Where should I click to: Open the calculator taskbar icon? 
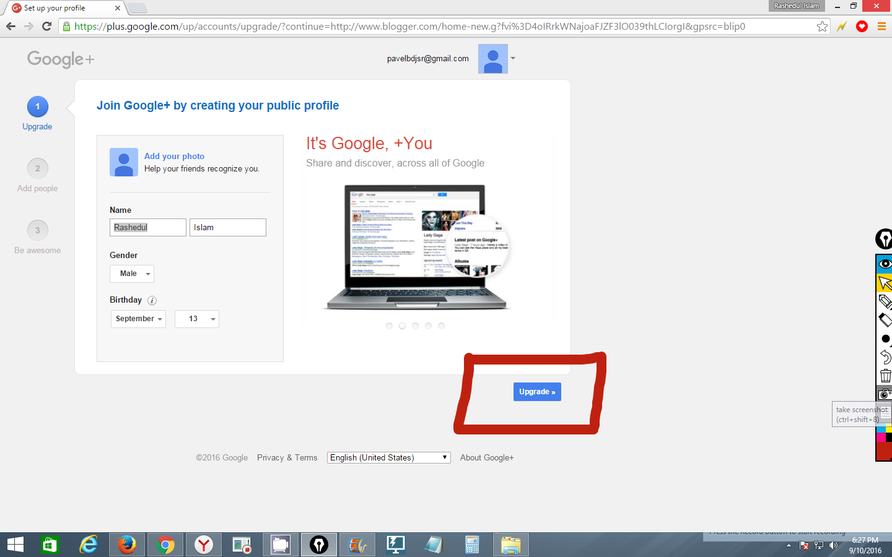472,545
